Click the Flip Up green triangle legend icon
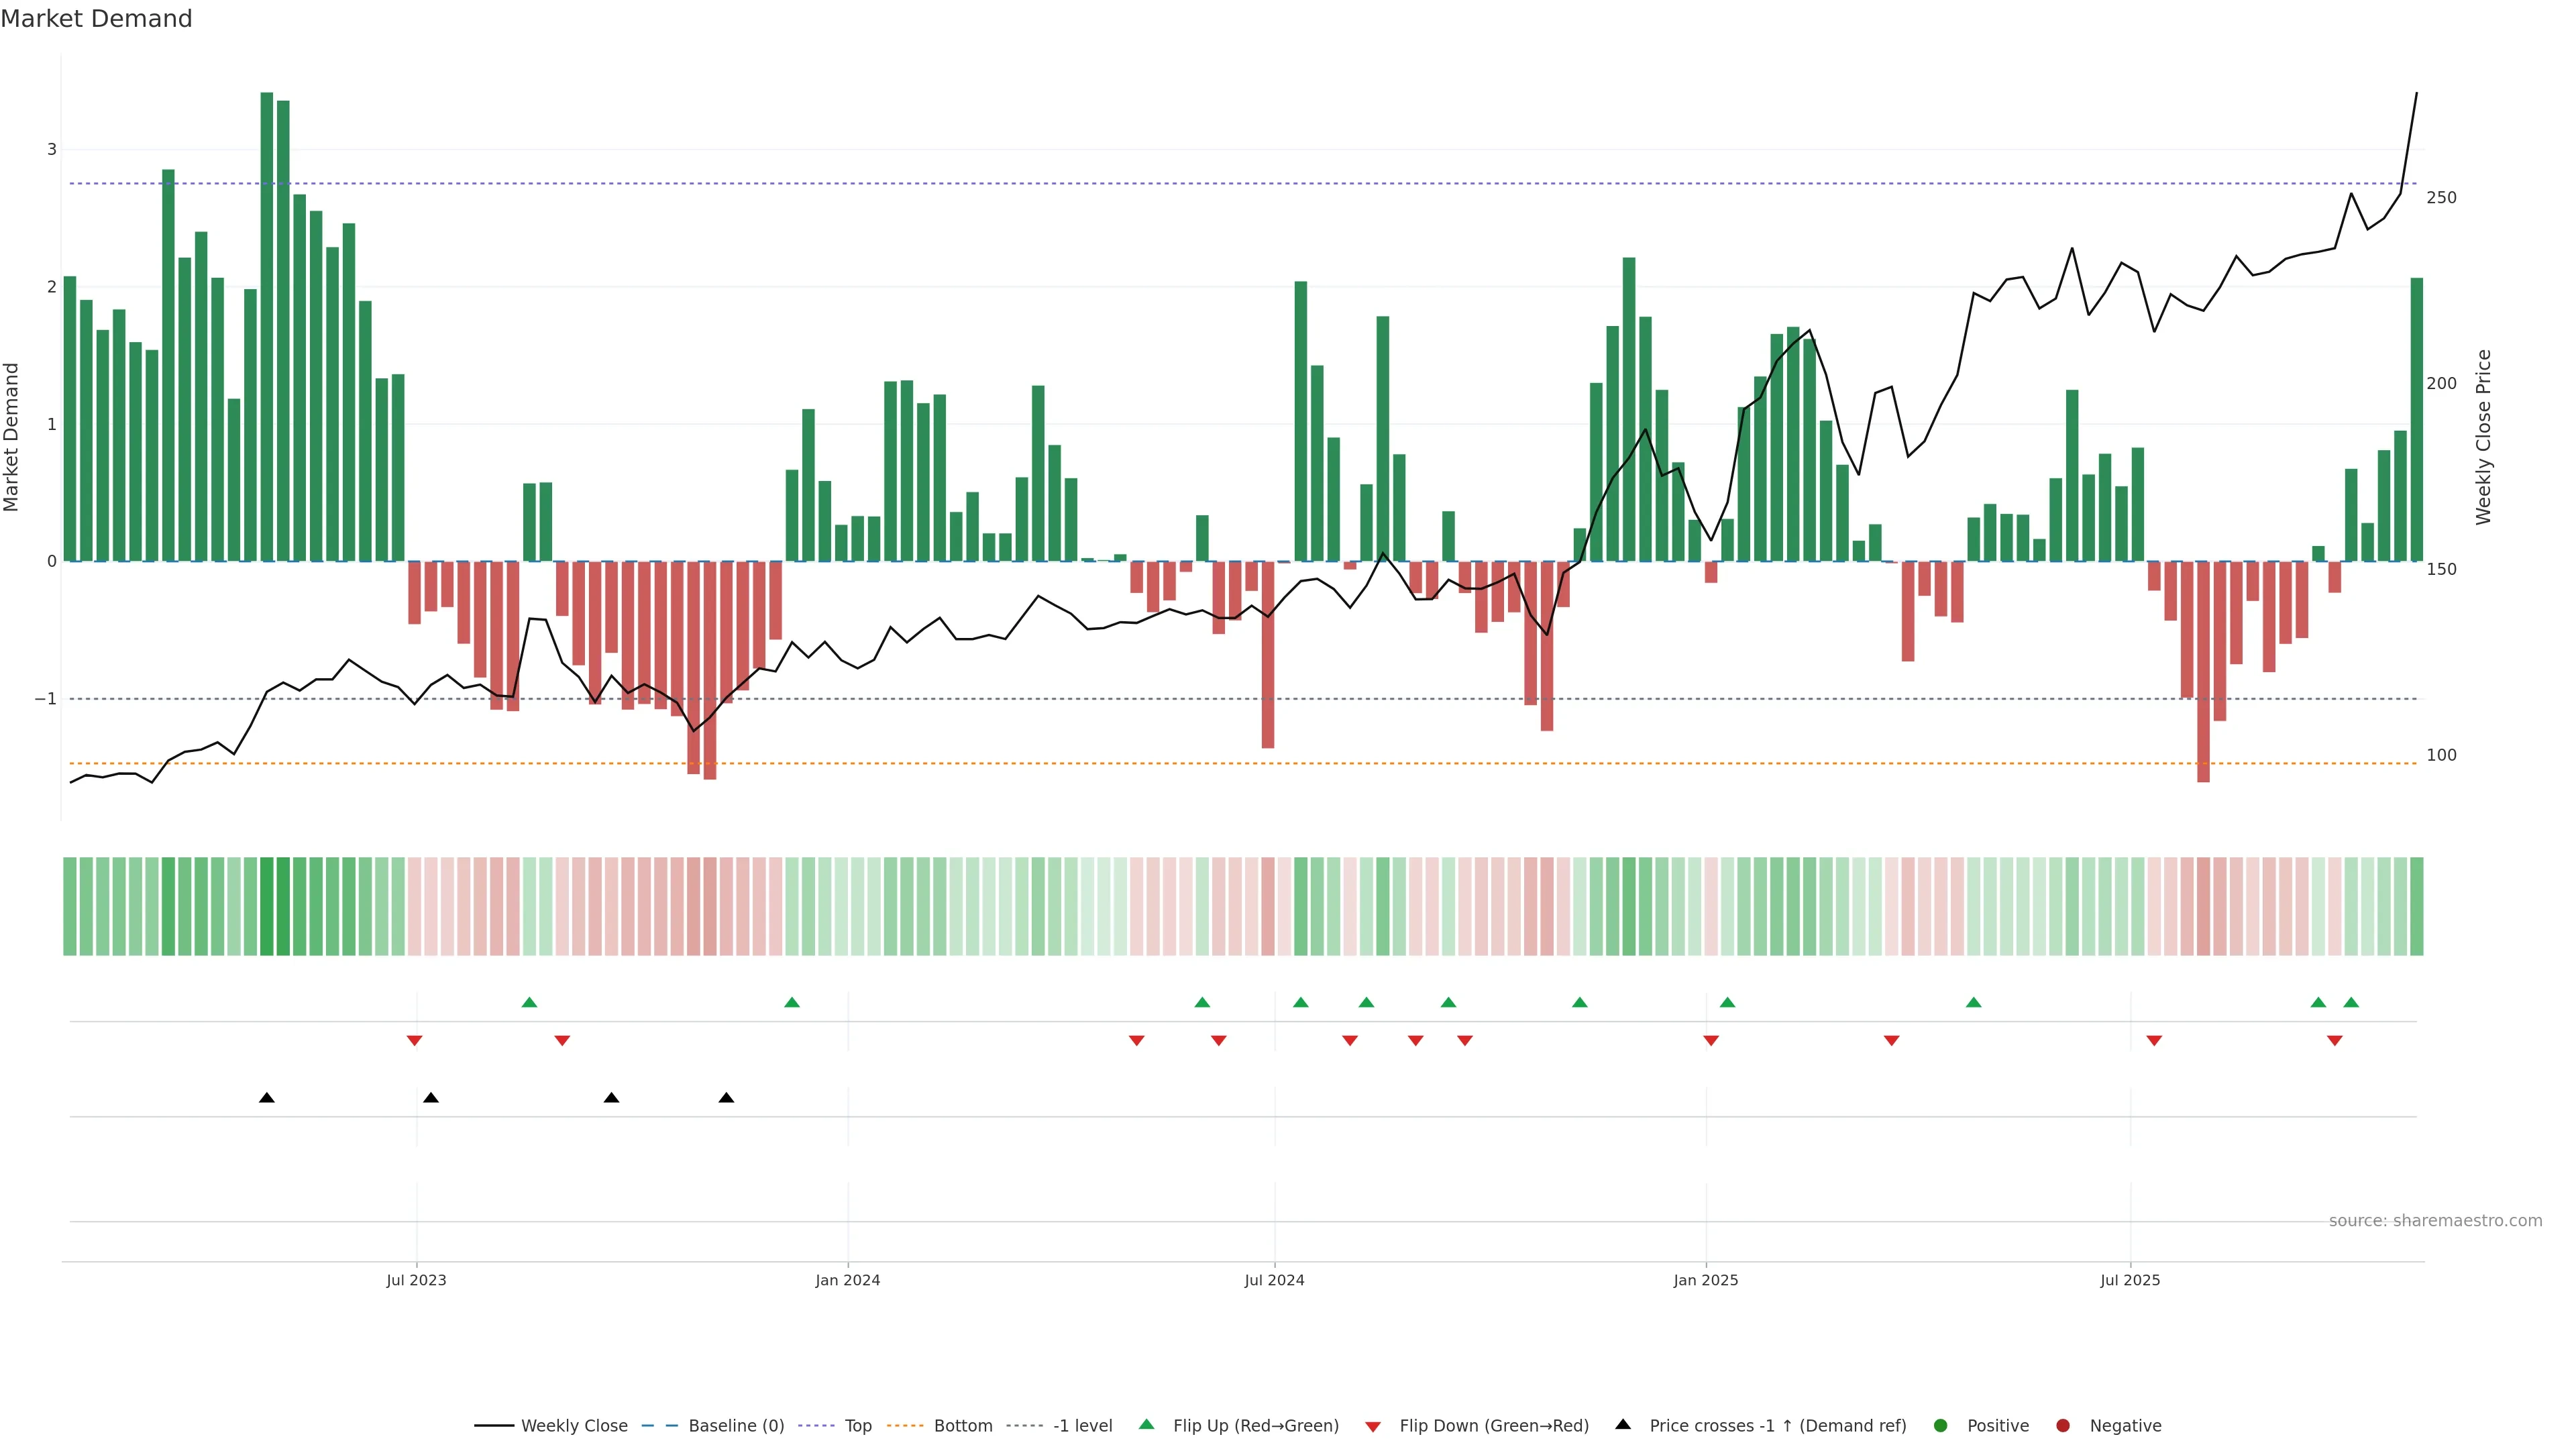Image resolution: width=2576 pixels, height=1449 pixels. [x=1147, y=1425]
